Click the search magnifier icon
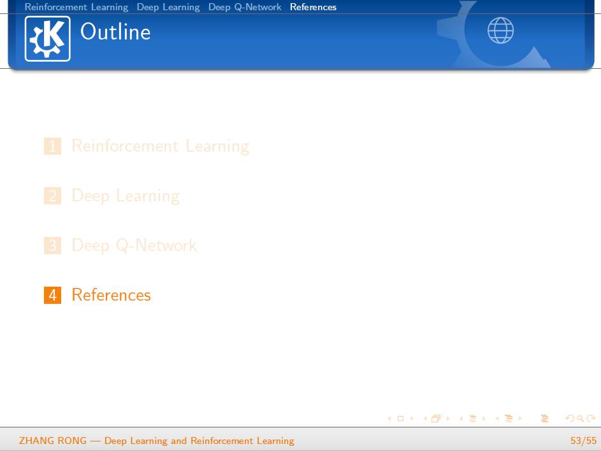 click(581, 419)
